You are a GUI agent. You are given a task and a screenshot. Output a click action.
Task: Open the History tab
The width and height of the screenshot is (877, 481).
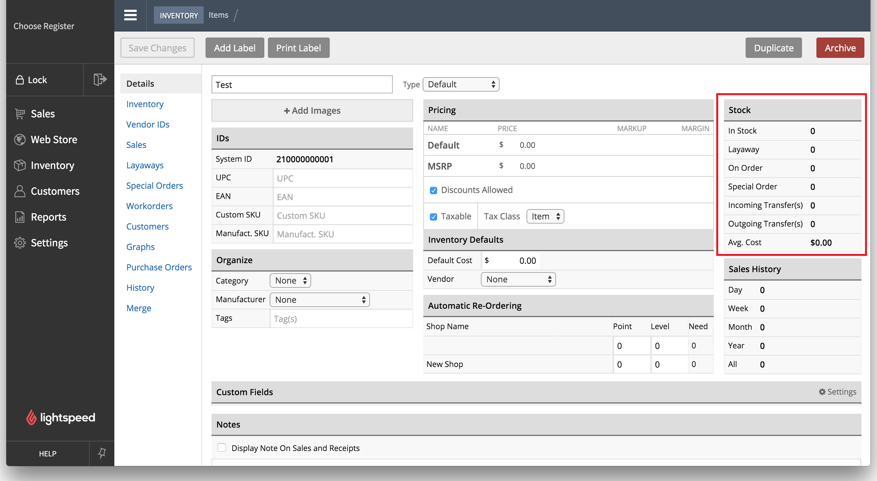click(x=140, y=287)
